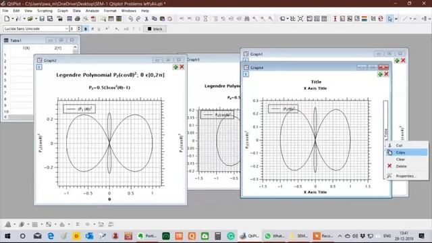
Task: Open the Graph menu
Action: tap(63, 11)
